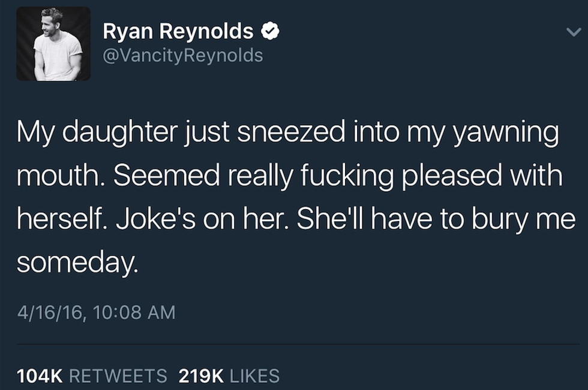Click the word "someday." in the tweet
This screenshot has width=588, height=390.
pyautogui.click(x=77, y=263)
